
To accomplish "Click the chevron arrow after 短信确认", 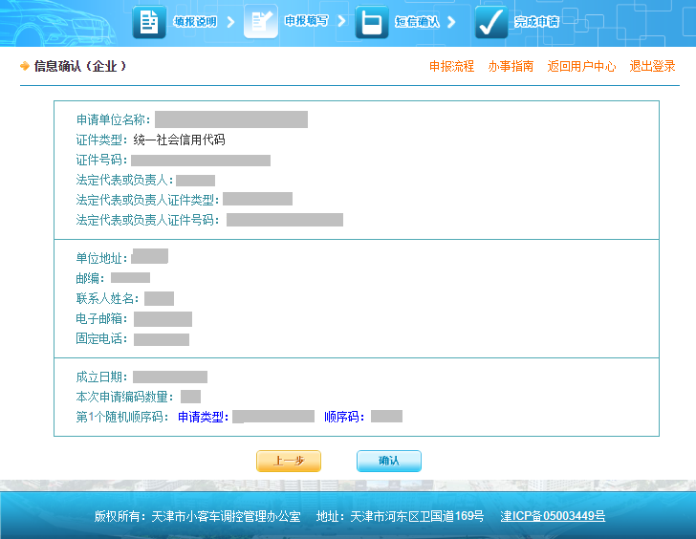I will [451, 22].
